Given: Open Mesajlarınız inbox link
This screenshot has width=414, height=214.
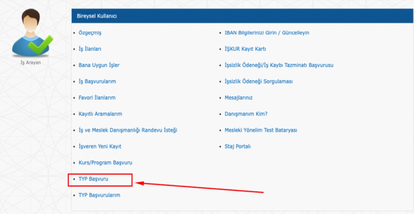Looking at the screenshot, I should pos(238,98).
